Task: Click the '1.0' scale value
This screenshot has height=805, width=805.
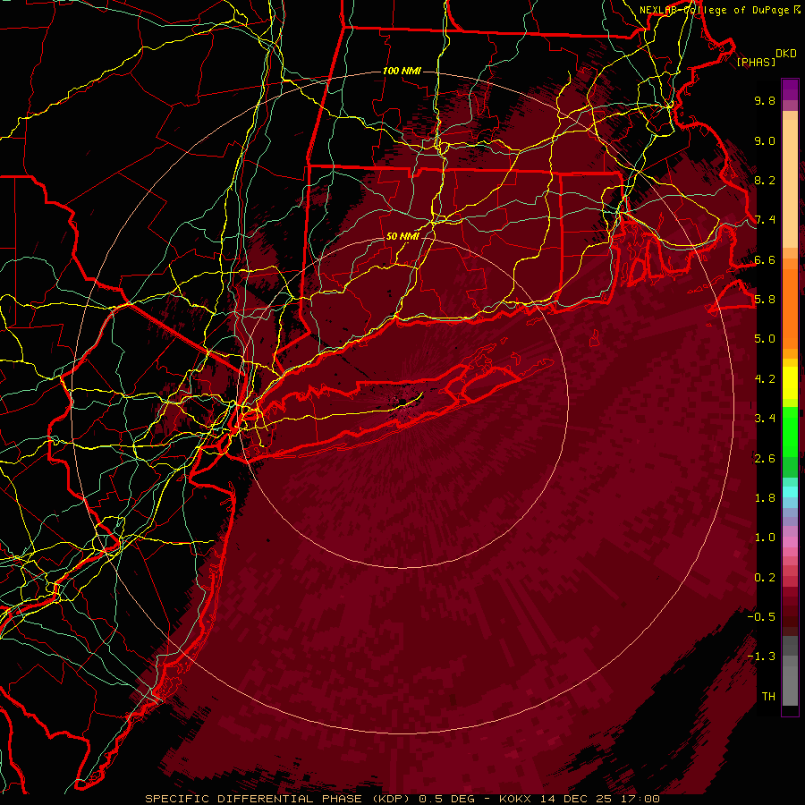Action: coord(765,538)
